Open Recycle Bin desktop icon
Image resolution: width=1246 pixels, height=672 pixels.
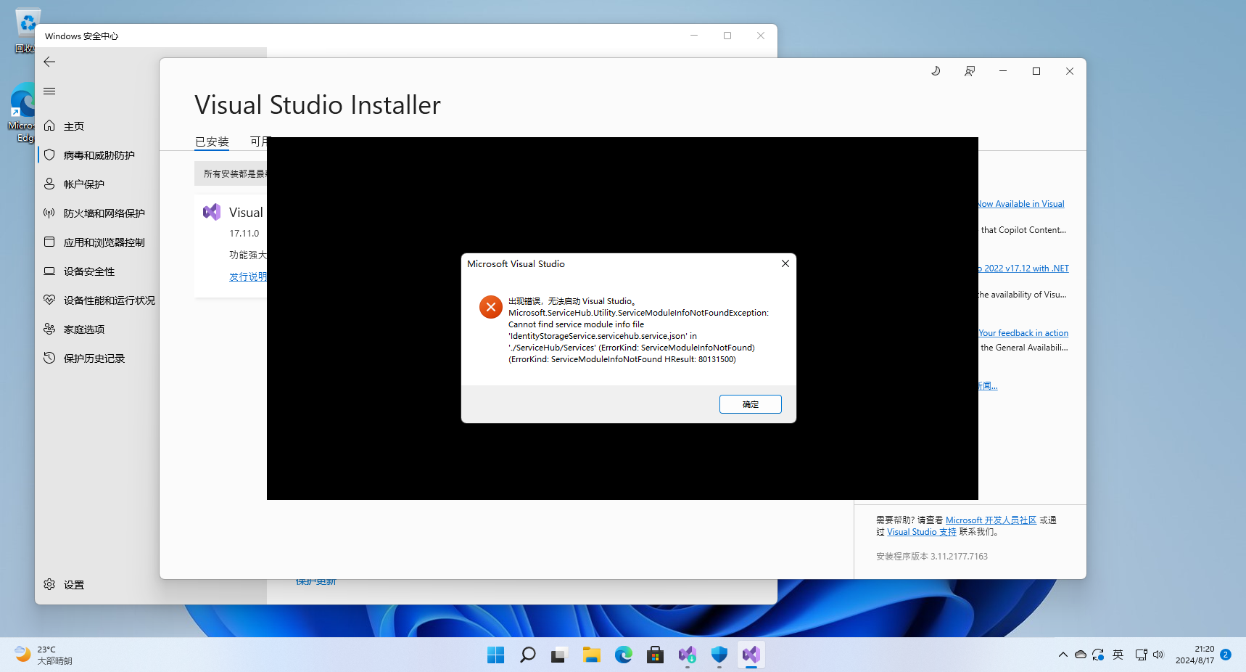26,30
